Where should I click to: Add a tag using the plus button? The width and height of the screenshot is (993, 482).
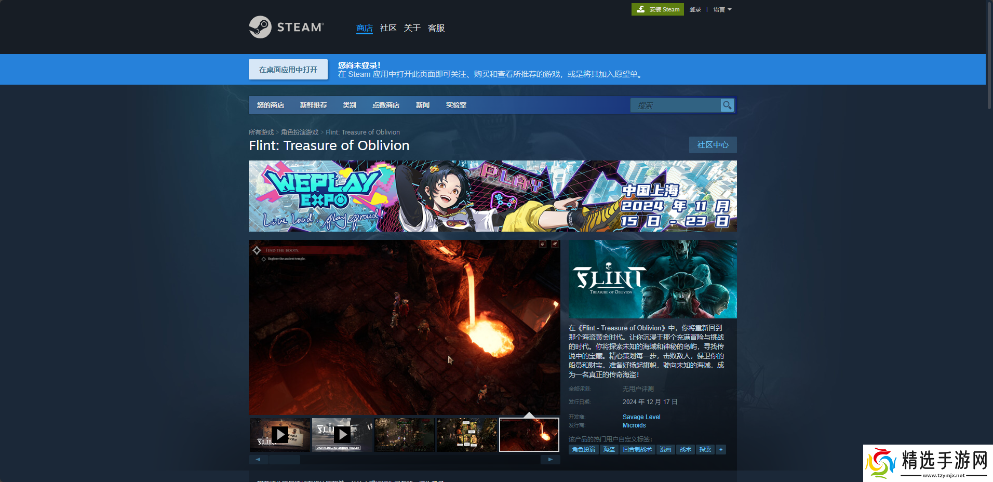[x=720, y=450]
